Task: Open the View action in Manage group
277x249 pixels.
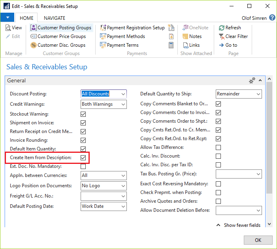Action: pos(13,28)
